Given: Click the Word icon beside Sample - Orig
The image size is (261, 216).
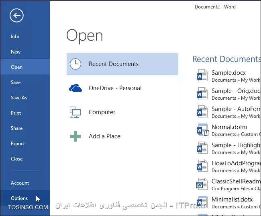Looking at the screenshot, I should pyautogui.click(x=202, y=94).
